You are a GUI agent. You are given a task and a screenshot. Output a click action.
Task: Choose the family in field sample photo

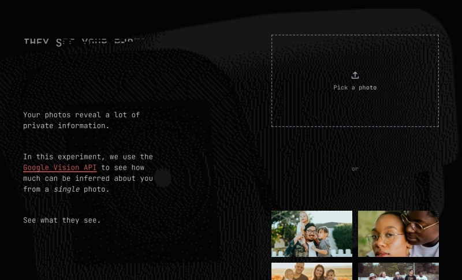(312, 271)
